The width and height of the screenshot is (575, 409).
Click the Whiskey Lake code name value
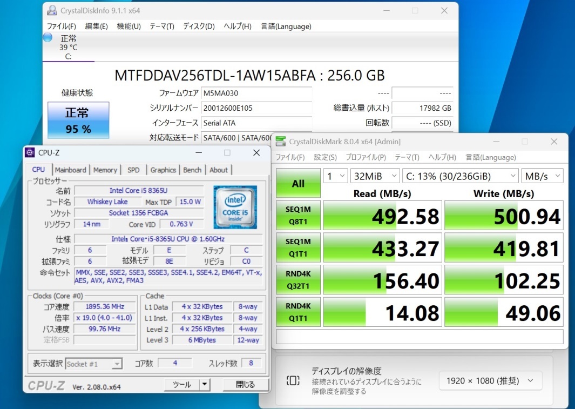coord(107,202)
